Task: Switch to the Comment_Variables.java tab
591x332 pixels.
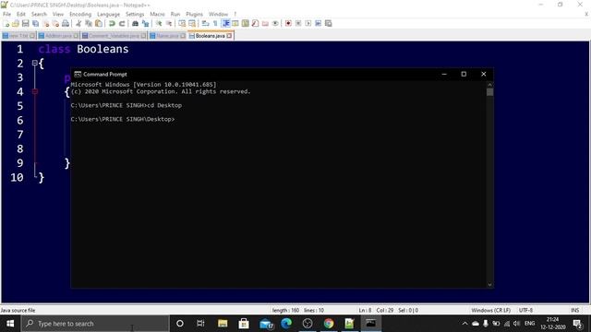Action: (x=114, y=36)
